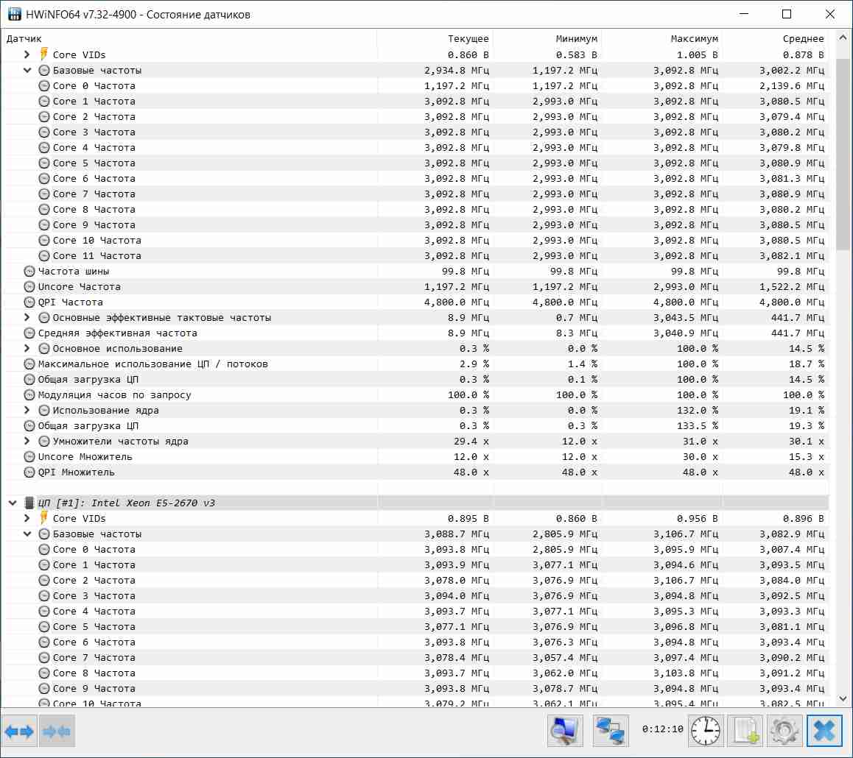Click the scrollbar down arrow
The height and width of the screenshot is (758, 853).
[x=843, y=699]
